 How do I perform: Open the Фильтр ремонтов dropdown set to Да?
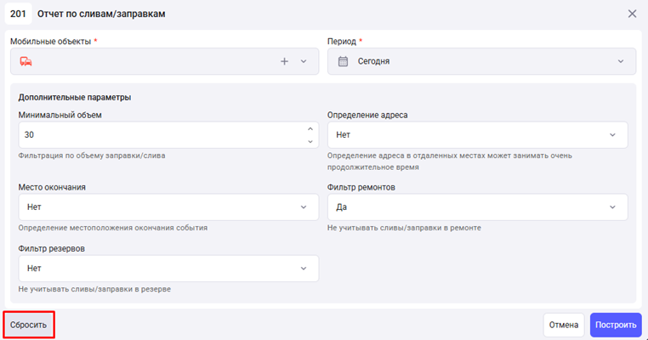pos(477,207)
